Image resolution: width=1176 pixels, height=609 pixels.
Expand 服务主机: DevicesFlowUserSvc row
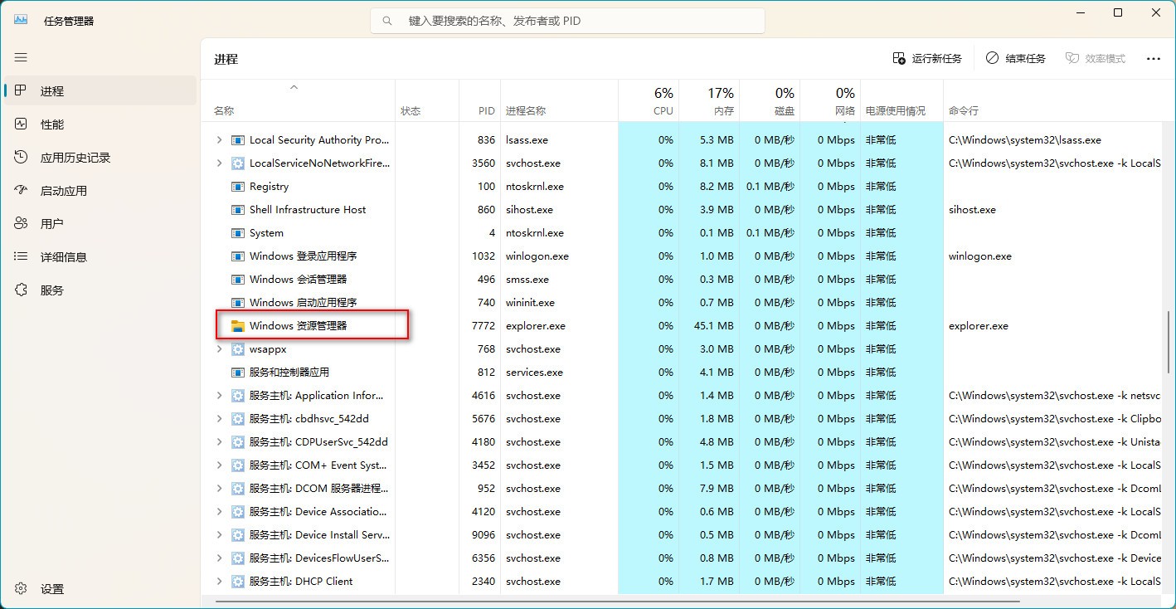(x=219, y=558)
